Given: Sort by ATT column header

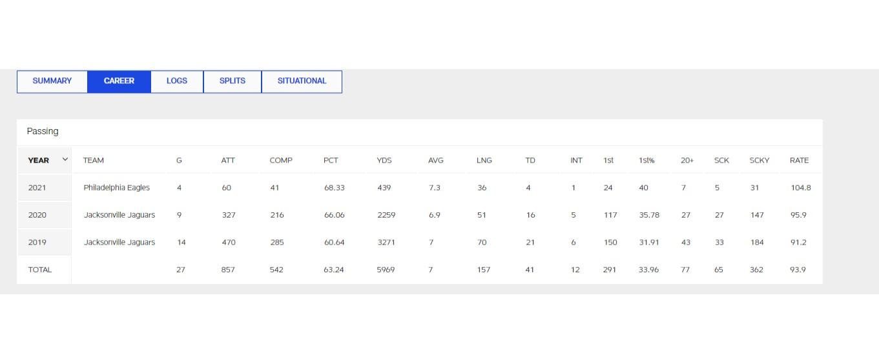Looking at the screenshot, I should [x=228, y=160].
